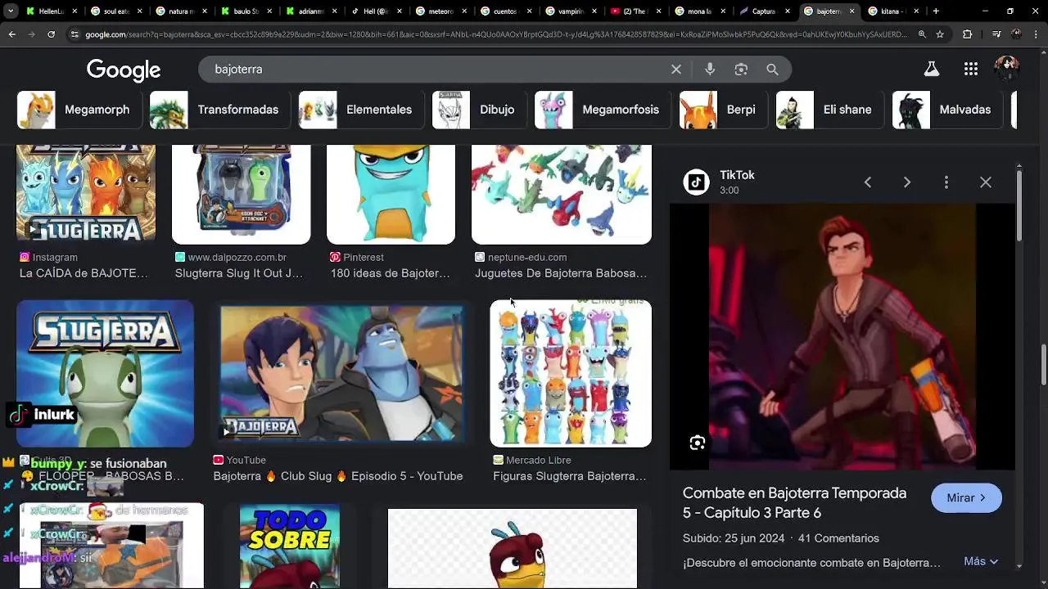
Task: Click the Mirar button
Action: point(966,497)
